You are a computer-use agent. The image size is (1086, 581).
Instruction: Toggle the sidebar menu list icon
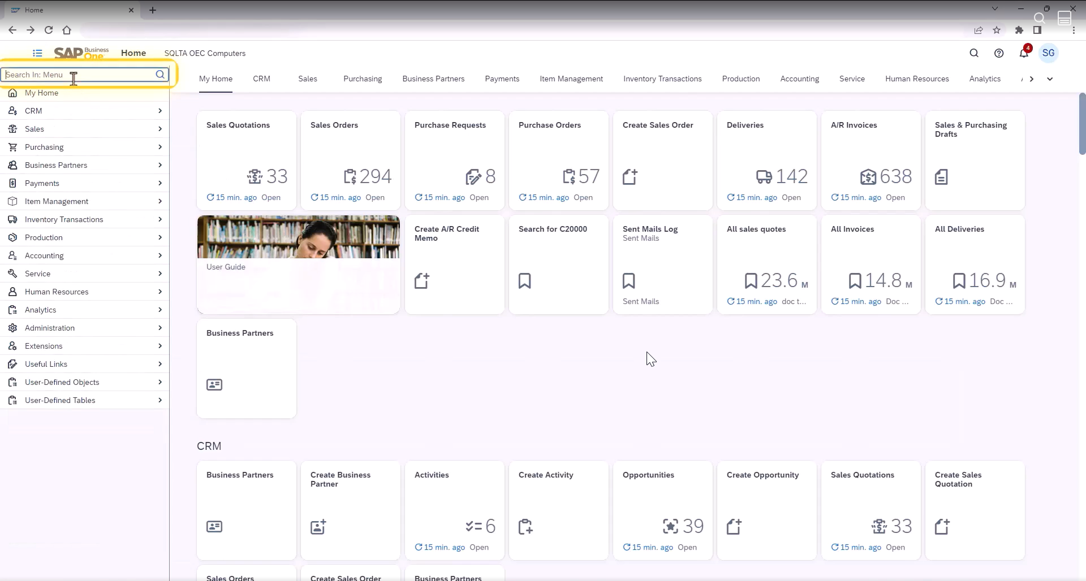coord(37,53)
